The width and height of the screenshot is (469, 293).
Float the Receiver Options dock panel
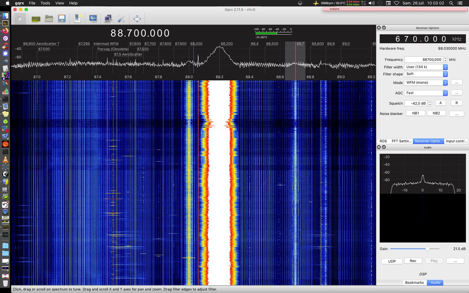pos(383,28)
